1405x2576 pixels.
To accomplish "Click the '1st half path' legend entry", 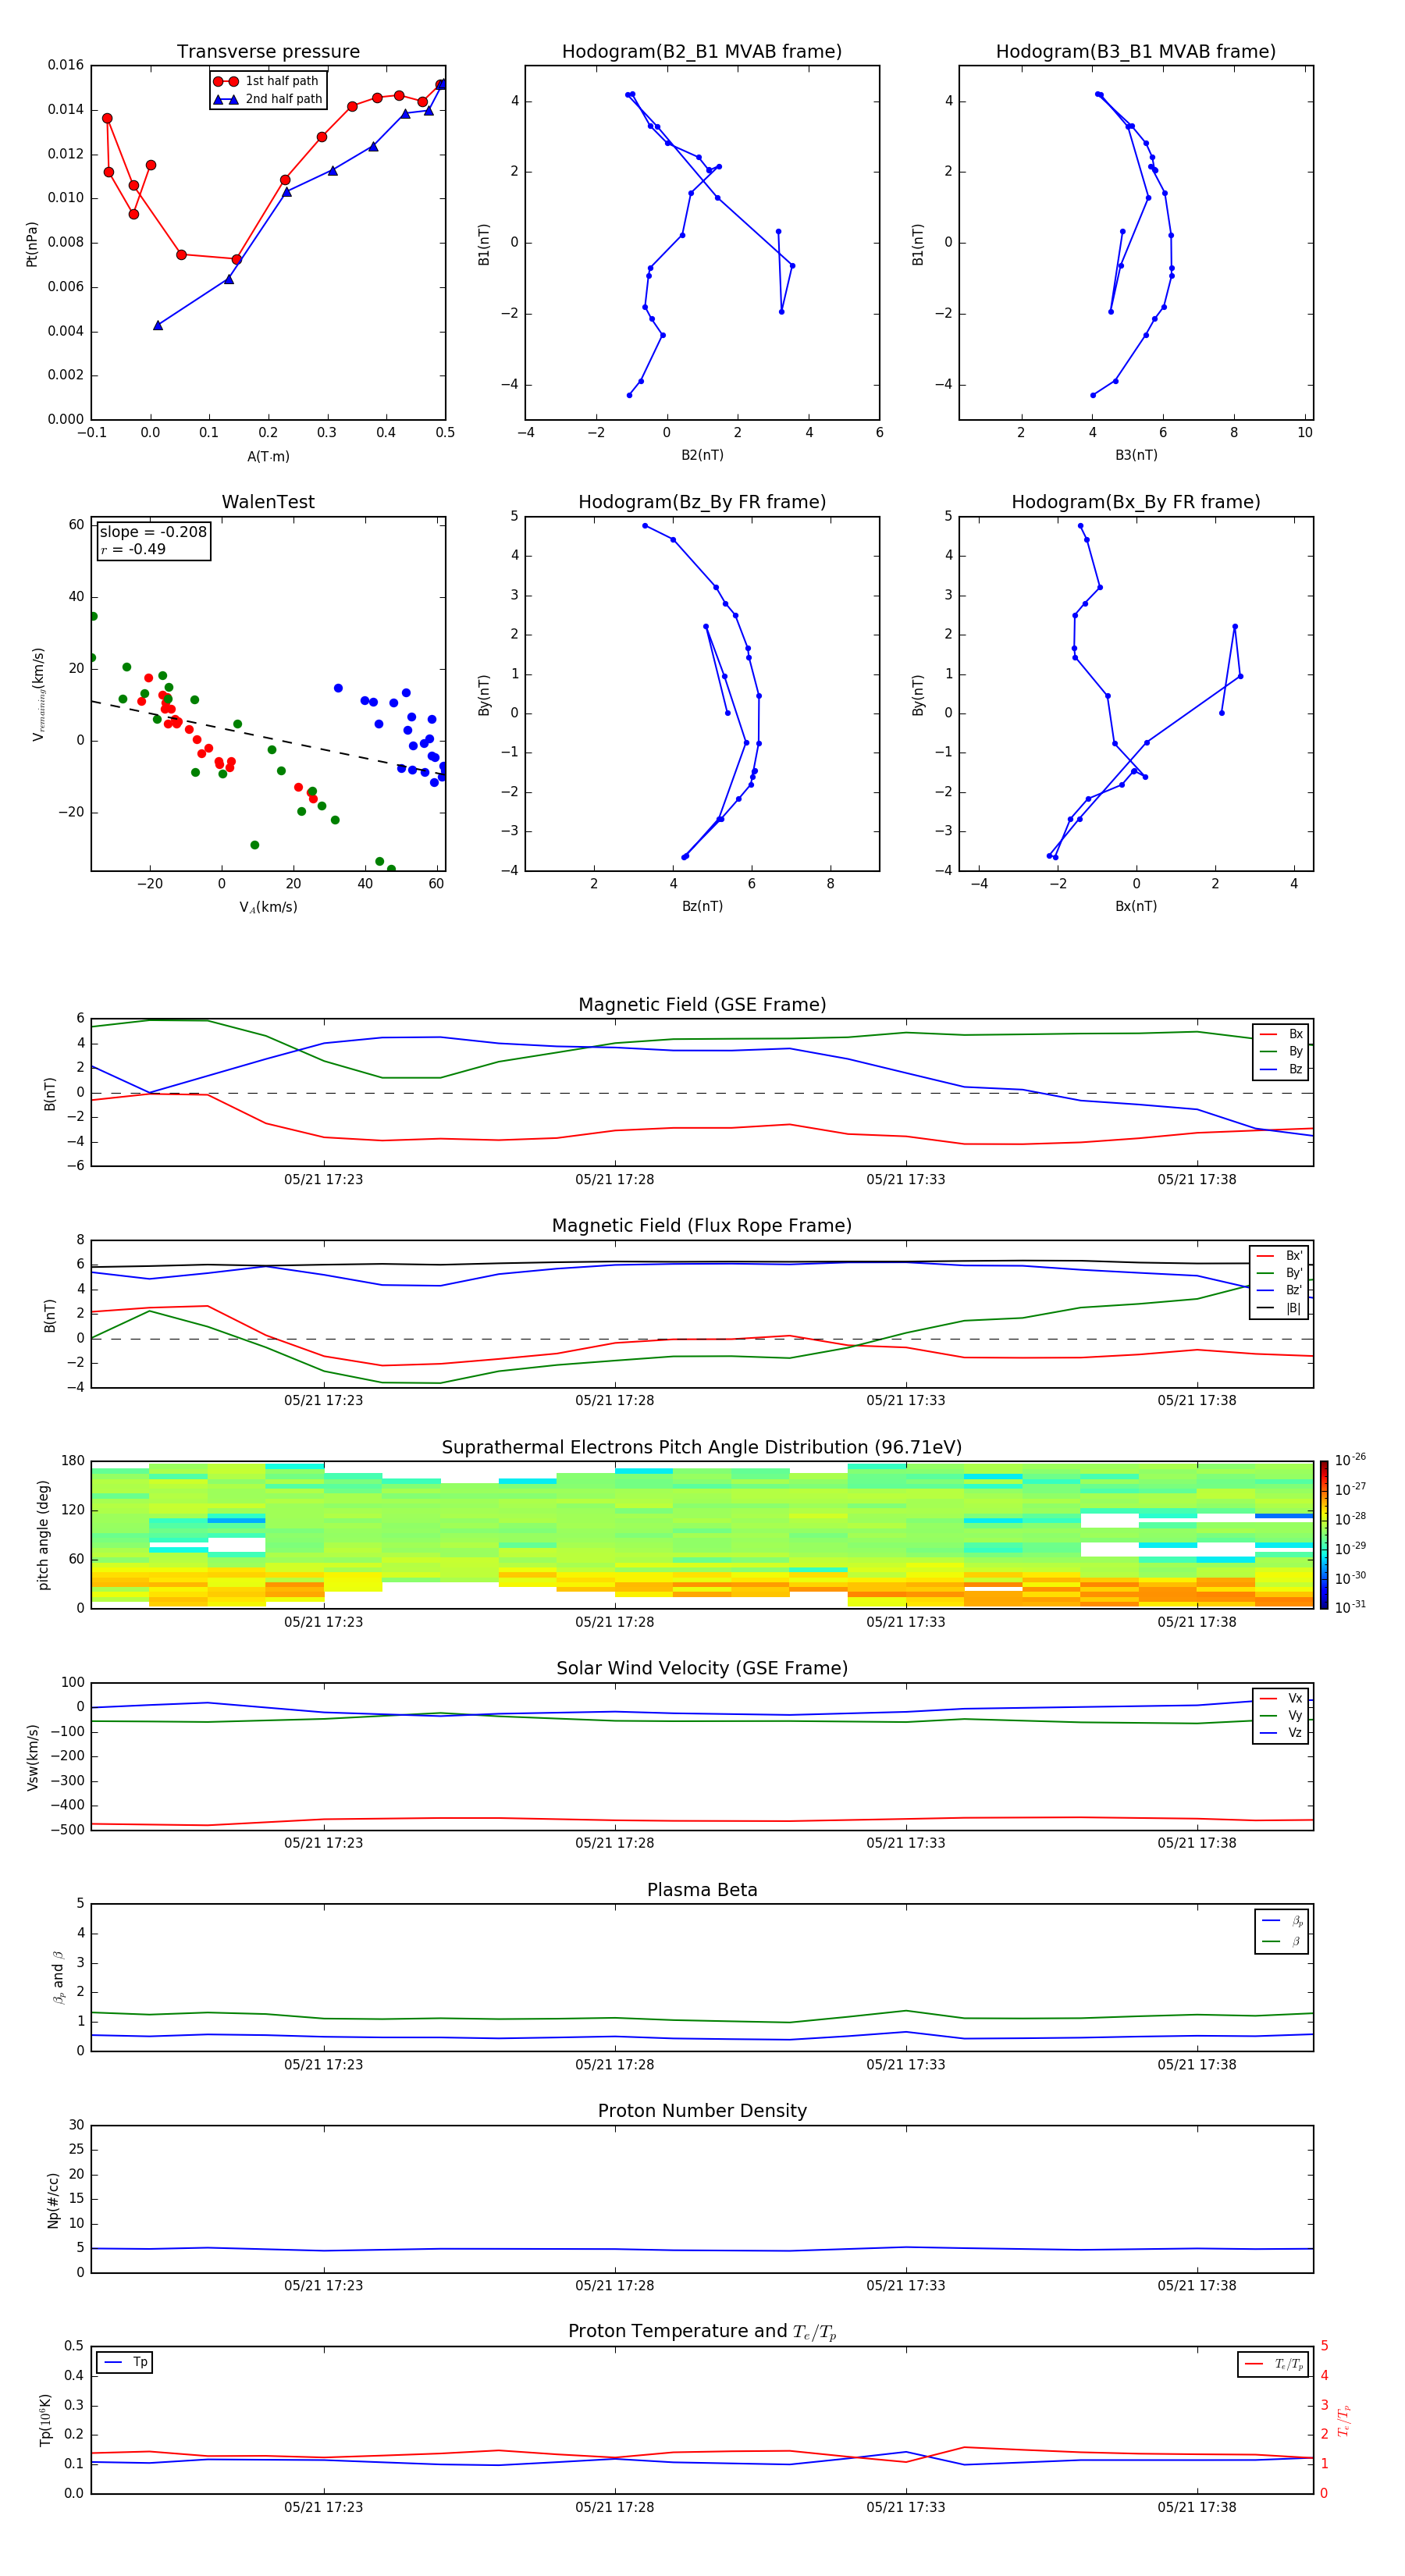I will point(266,81).
